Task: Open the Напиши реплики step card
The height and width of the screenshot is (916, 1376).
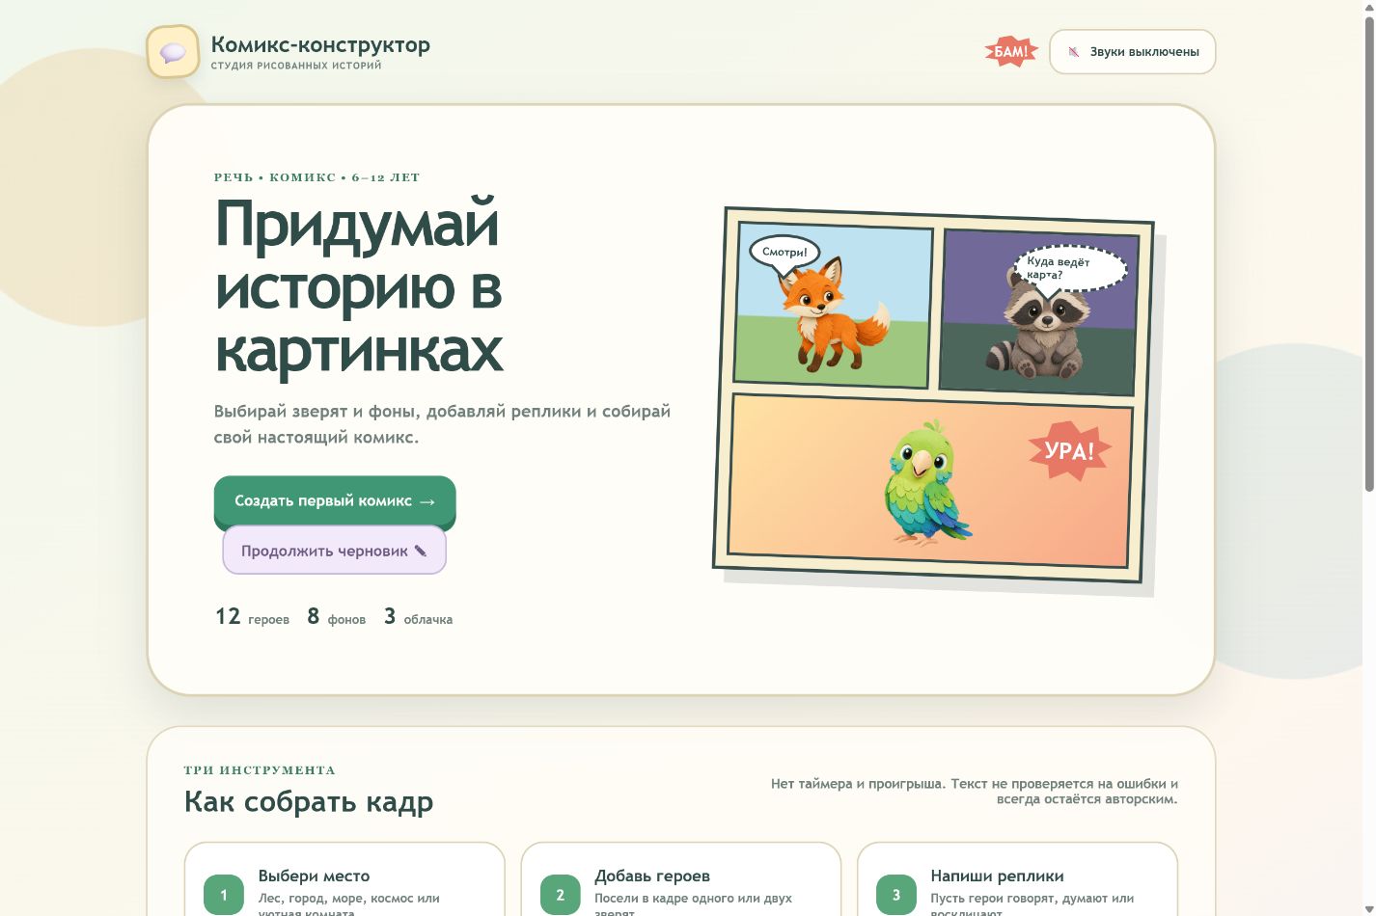Action: click(x=1017, y=879)
